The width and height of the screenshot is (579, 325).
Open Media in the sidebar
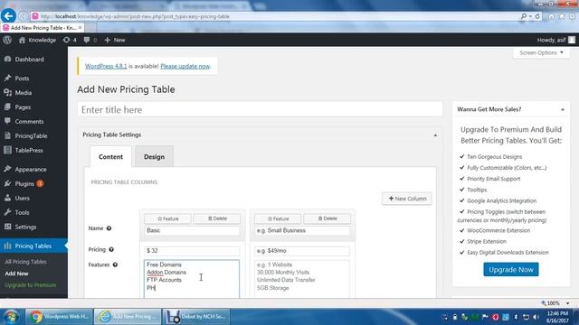[24, 93]
